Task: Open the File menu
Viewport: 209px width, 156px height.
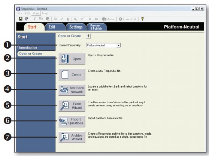Action: (x=19, y=13)
